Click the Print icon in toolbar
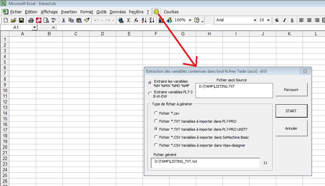Screen dimensions: 325x186 click(31, 20)
